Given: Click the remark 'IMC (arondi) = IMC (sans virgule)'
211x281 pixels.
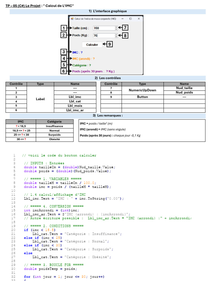Looking at the screenshot, I should [x=103, y=130].
